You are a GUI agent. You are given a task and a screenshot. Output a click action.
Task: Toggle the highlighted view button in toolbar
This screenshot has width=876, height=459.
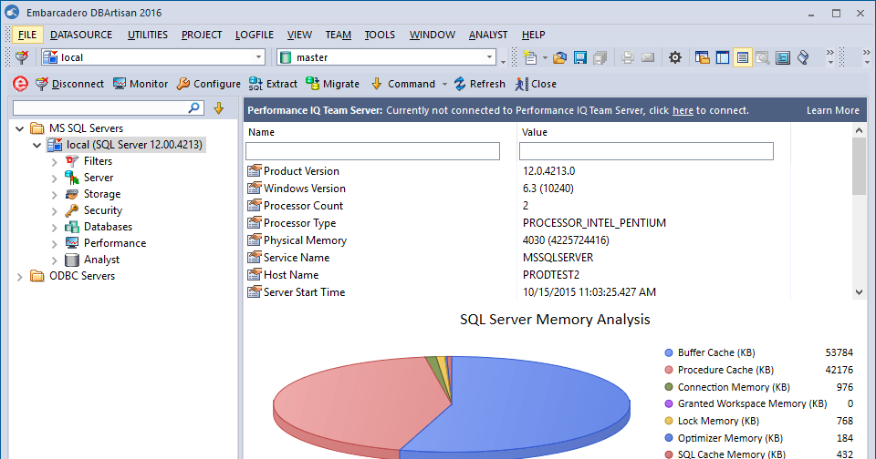point(742,57)
